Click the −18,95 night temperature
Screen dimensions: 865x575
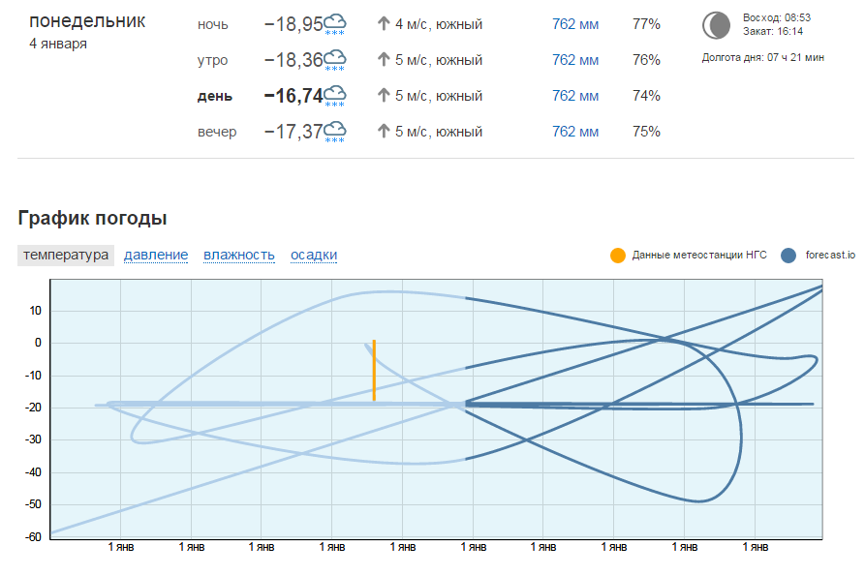[293, 24]
